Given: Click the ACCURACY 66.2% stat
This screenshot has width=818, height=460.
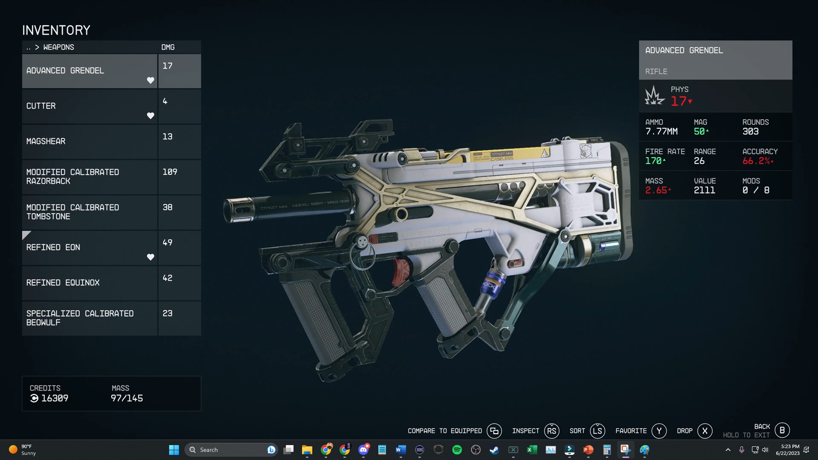Looking at the screenshot, I should pos(760,156).
